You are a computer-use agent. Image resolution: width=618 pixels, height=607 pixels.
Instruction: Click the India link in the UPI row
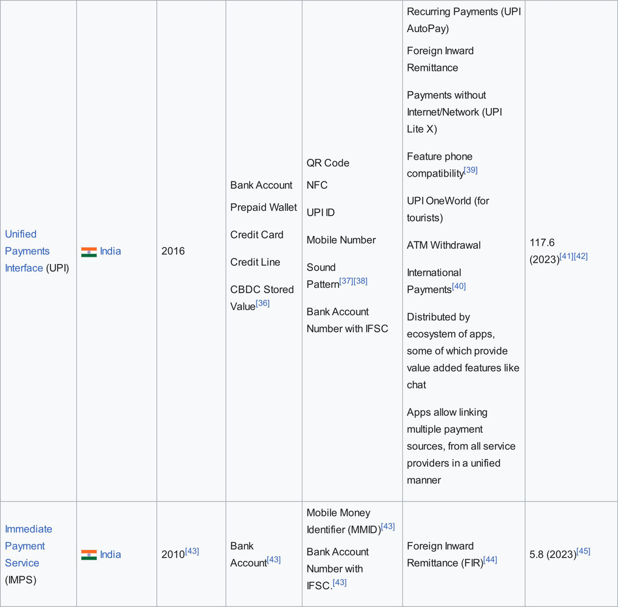[x=110, y=251]
